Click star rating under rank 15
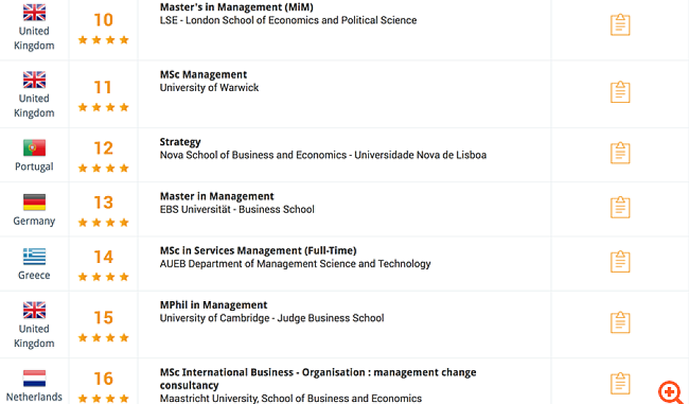The image size is (689, 404). pos(103,338)
